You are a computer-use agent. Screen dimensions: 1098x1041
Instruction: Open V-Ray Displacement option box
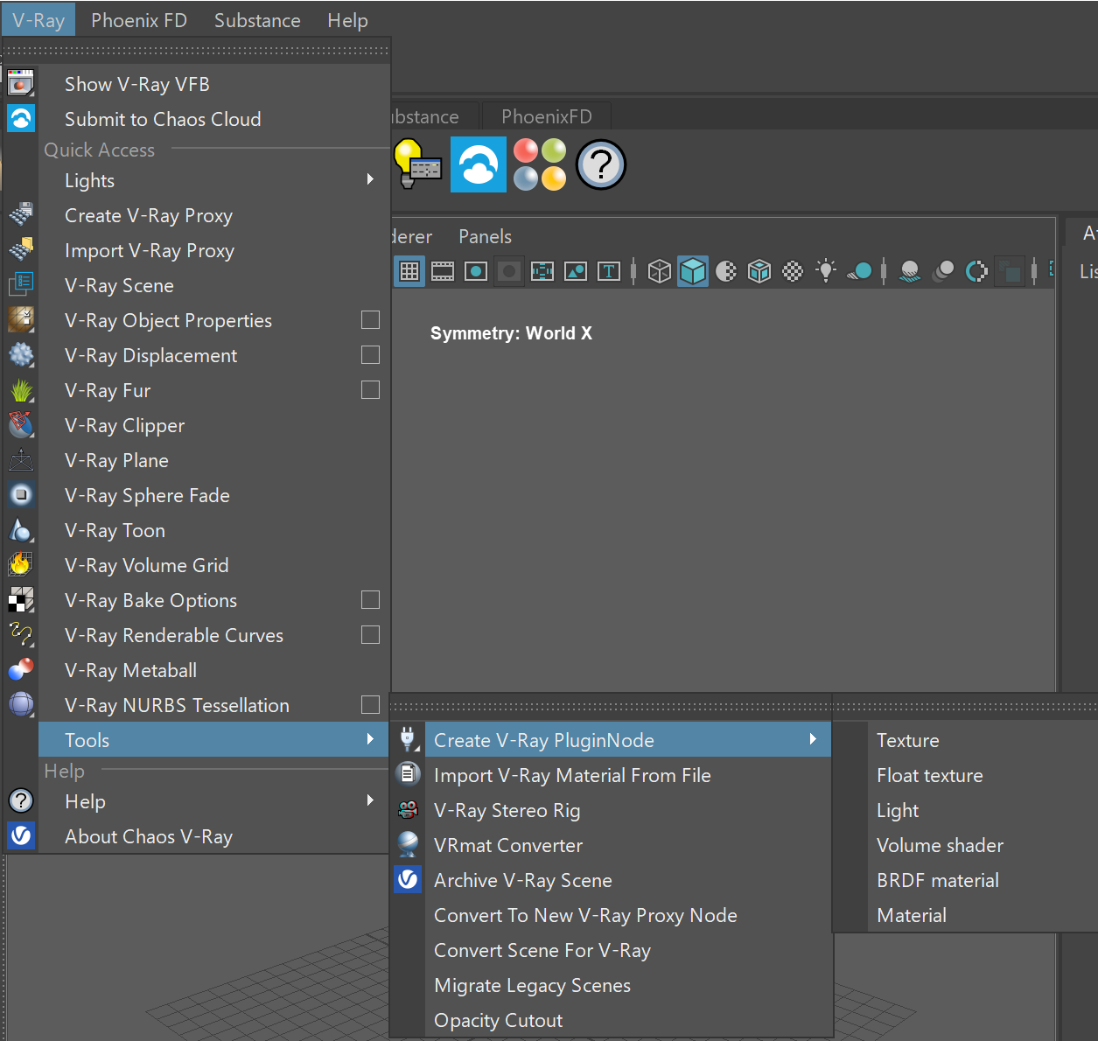tap(371, 354)
